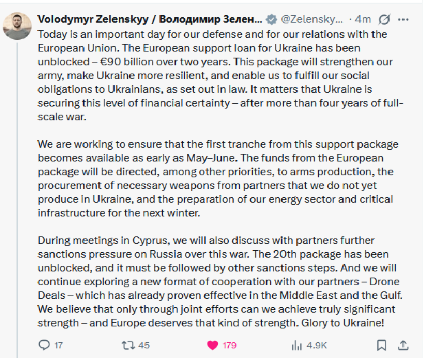The image size is (424, 358).
Task: Click the like count 179
Action: pos(230,345)
